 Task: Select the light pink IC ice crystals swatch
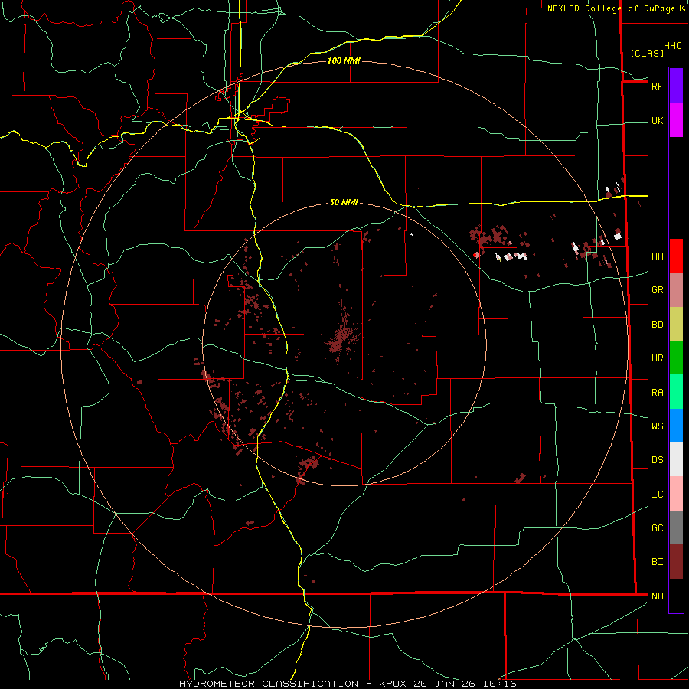(676, 494)
